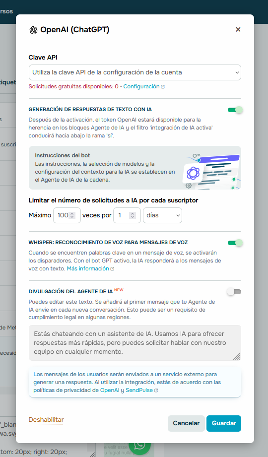Click the 'veces por' period field showing 1
Viewport: 268px width, 457px height.
tap(127, 215)
